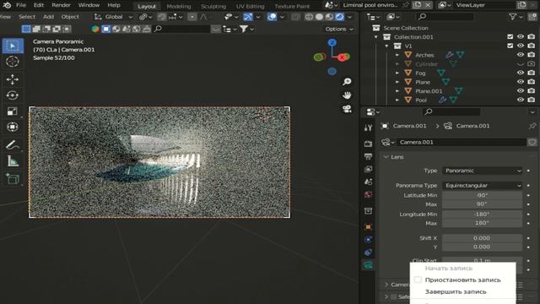Click the zoom viewport magnifier icon
The width and height of the screenshot is (540, 304).
[x=347, y=81]
